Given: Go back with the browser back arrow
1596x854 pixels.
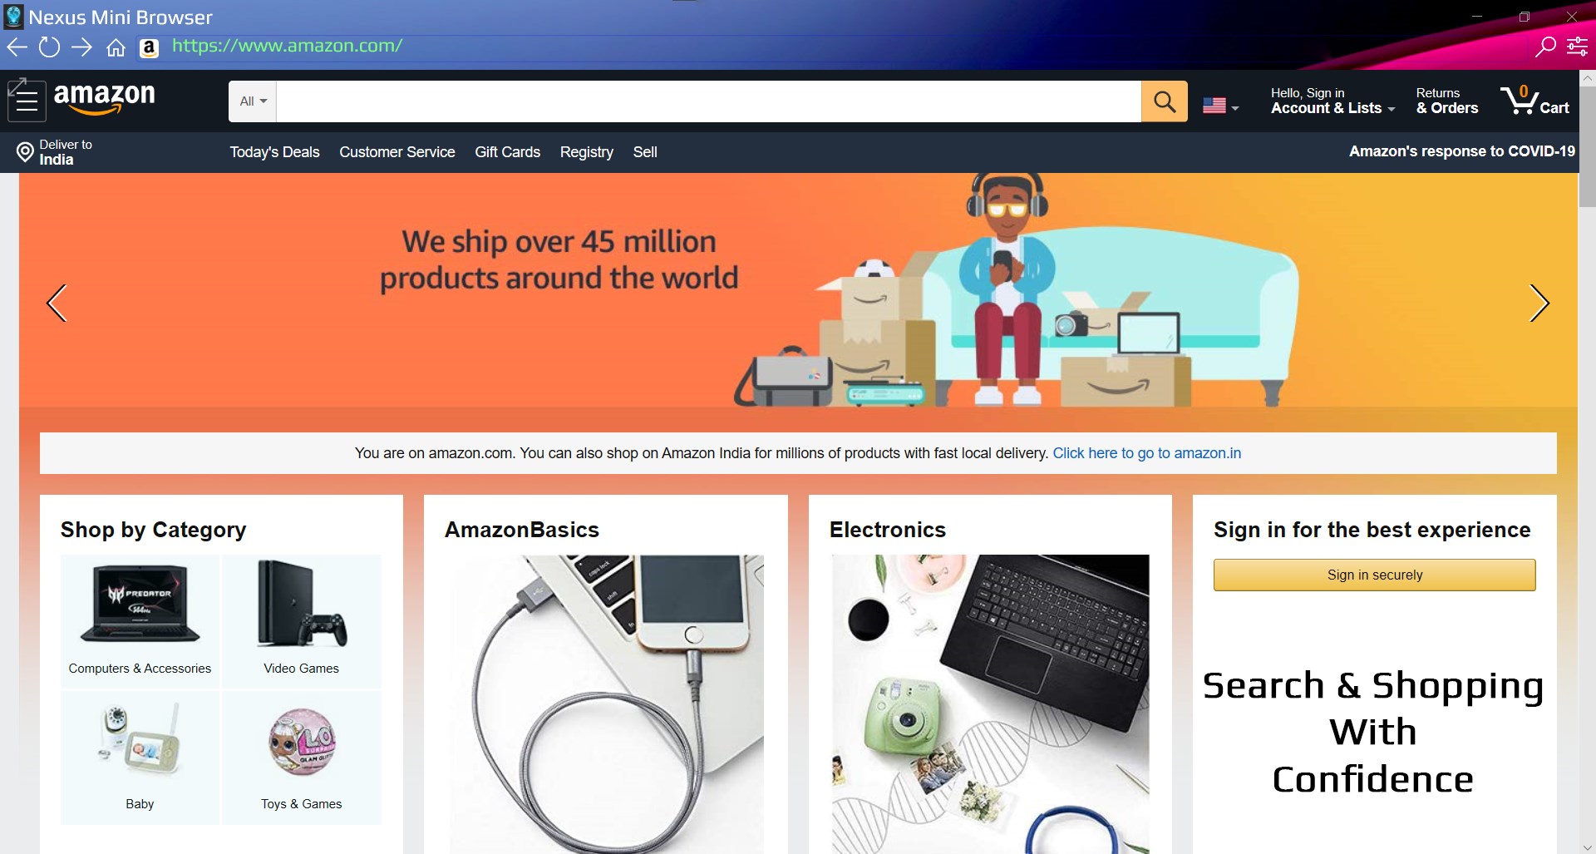Looking at the screenshot, I should click(17, 47).
